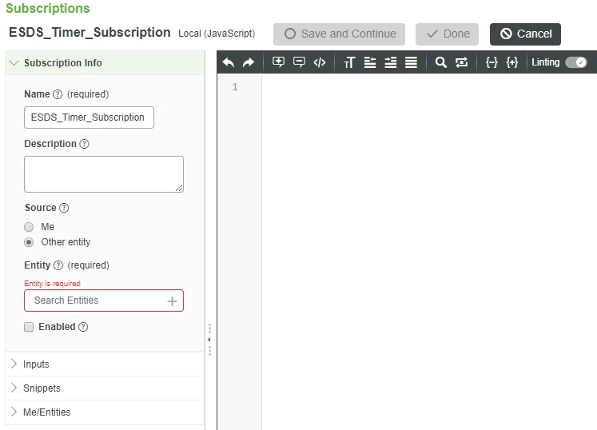
Task: Add a comment with the comment-plus icon
Action: pyautogui.click(x=278, y=62)
